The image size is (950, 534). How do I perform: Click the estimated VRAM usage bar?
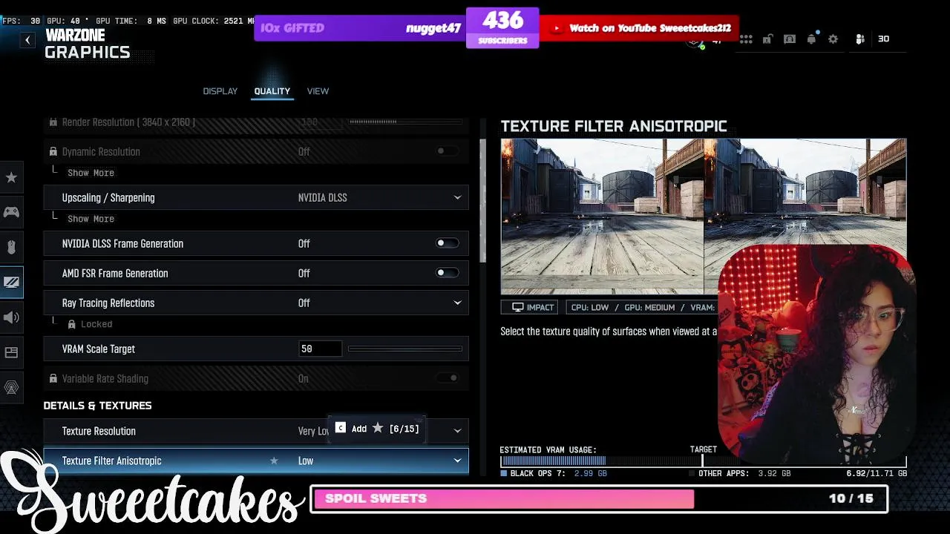click(x=703, y=461)
